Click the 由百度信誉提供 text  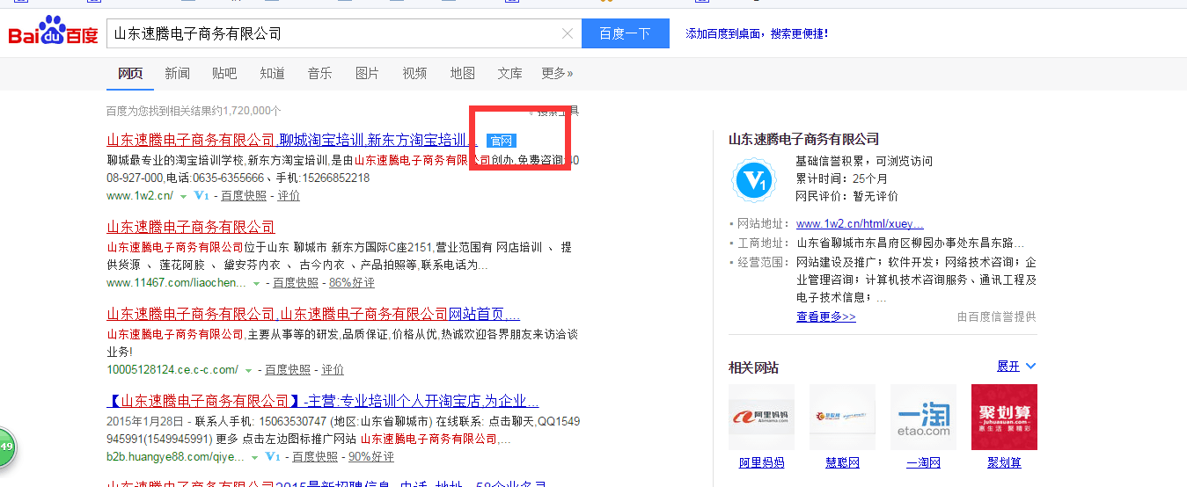(997, 316)
